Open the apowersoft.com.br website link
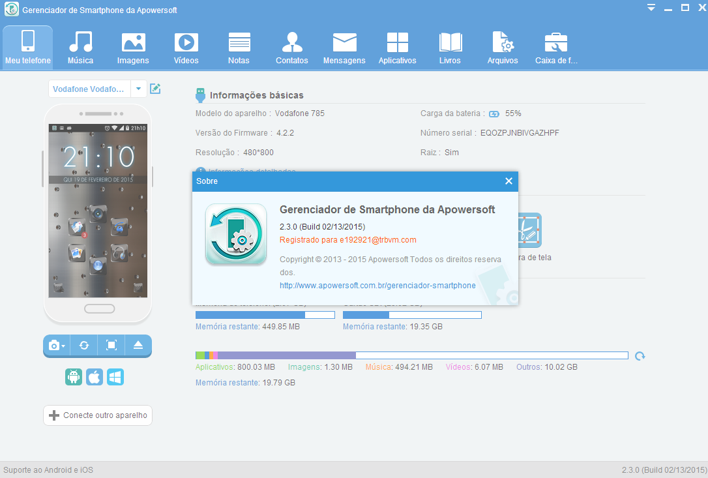This screenshot has height=478, width=708. 377,286
